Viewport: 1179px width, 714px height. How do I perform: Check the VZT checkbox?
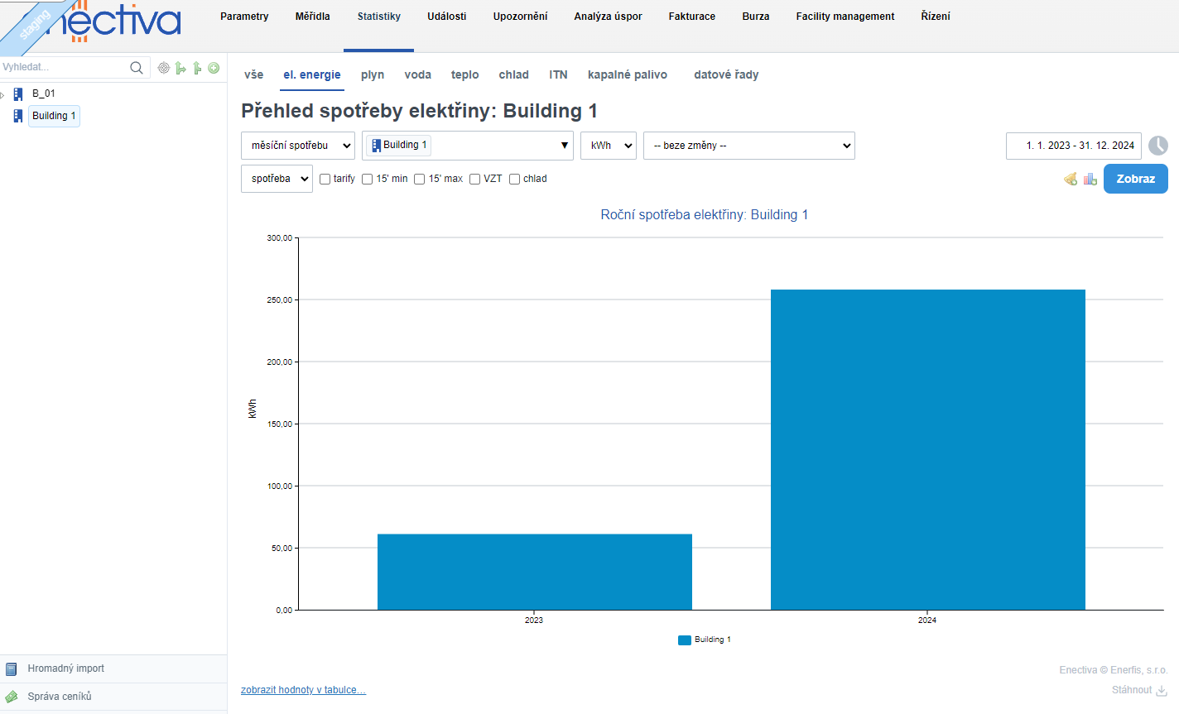[x=475, y=179]
